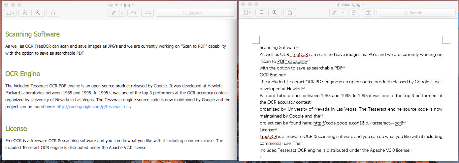Screen dimensions: 459x163
Task: Click 'with the option to save as searchable PDF' in result.jpg
Action: pyautogui.click(x=301, y=68)
